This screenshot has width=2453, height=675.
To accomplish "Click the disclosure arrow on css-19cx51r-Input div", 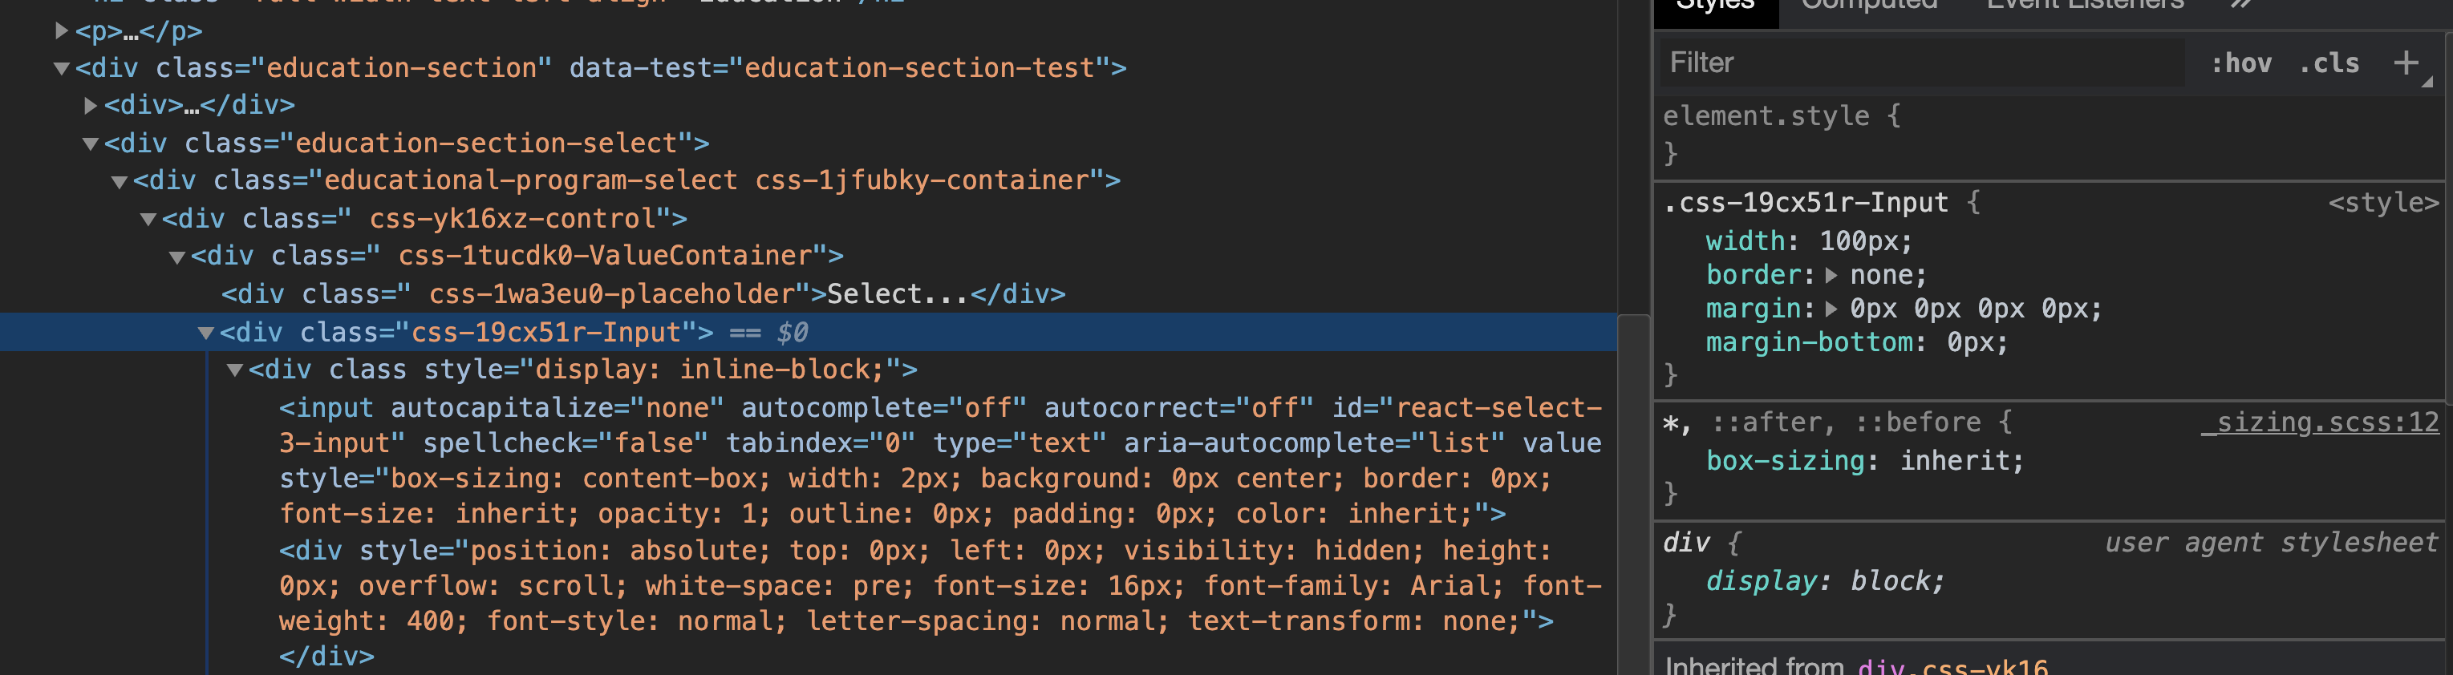I will [x=205, y=332].
